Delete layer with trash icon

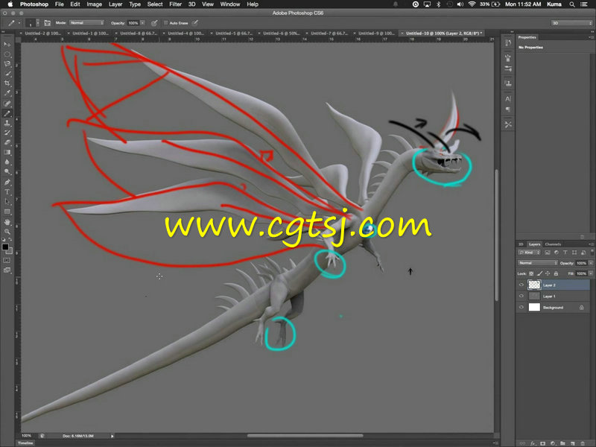coord(583,443)
